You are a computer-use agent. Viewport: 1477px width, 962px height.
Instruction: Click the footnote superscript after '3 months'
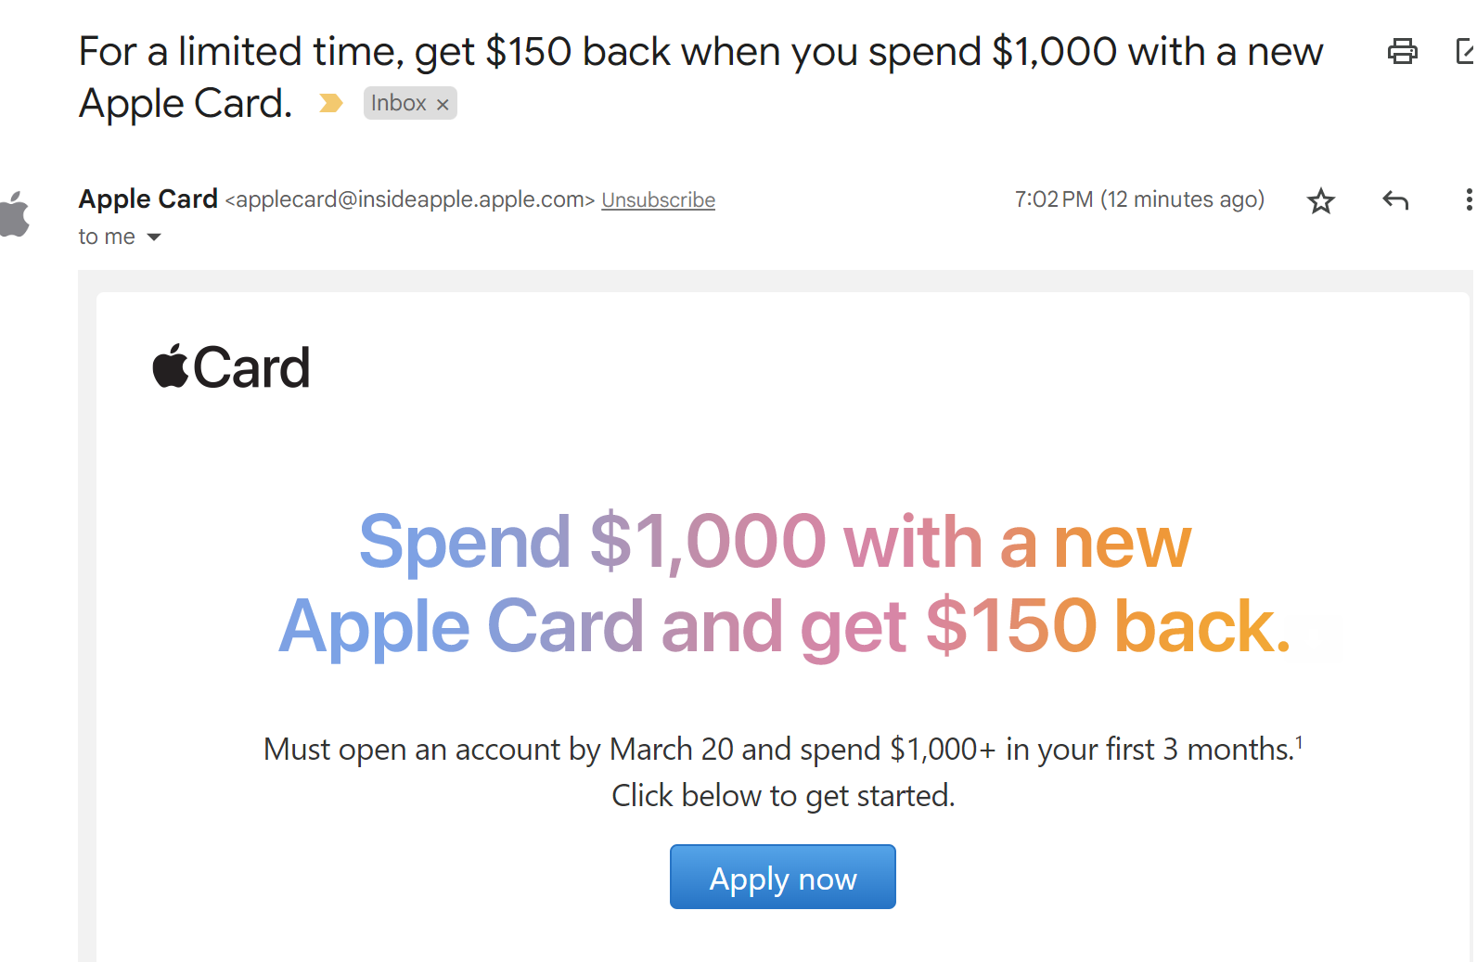tap(1301, 739)
